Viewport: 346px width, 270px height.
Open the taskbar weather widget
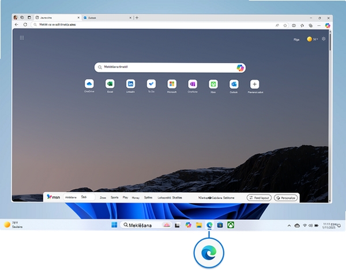click(x=13, y=225)
